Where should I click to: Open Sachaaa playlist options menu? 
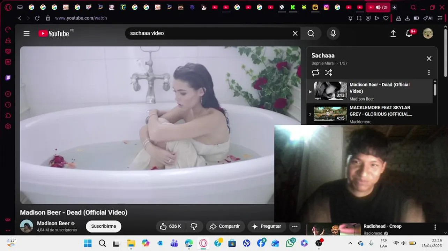[429, 73]
